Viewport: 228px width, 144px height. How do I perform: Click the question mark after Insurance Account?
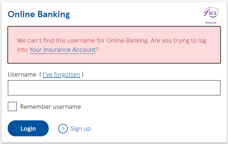pos(97,50)
